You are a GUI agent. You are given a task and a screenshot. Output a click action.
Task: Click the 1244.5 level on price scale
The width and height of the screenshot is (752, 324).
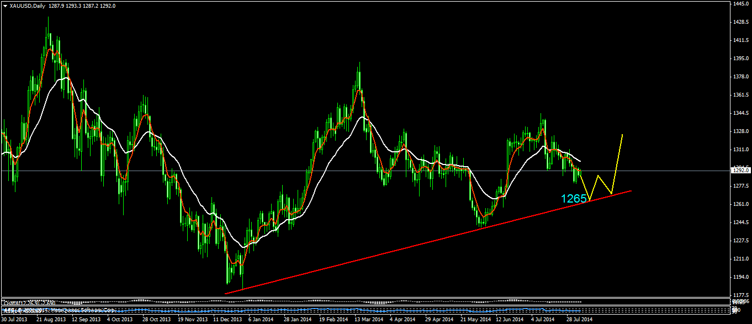740,222
